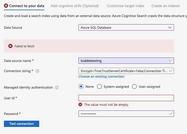The height and width of the screenshot is (134, 187).
Task: Click the 'Data source name' label text
Action: coord(18,61)
